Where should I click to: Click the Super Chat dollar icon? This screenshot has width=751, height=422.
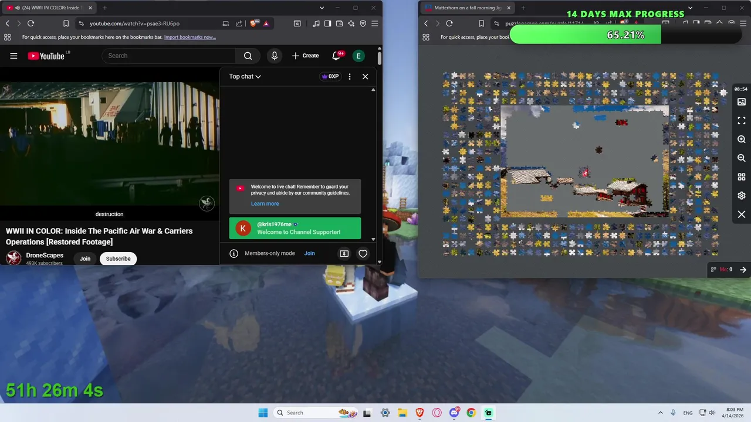pyautogui.click(x=344, y=253)
